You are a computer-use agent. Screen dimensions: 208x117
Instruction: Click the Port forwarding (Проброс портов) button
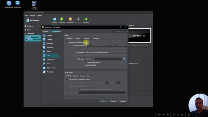pyautogui.click(x=91, y=66)
